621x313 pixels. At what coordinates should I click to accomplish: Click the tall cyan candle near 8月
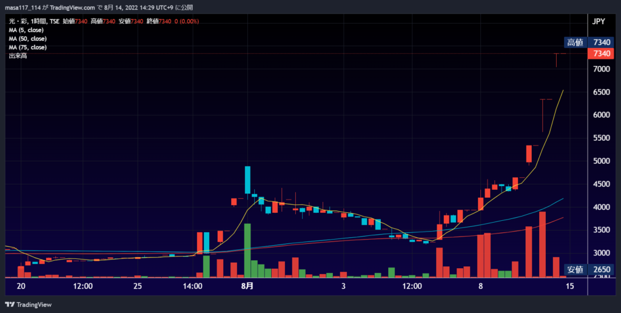(x=247, y=180)
